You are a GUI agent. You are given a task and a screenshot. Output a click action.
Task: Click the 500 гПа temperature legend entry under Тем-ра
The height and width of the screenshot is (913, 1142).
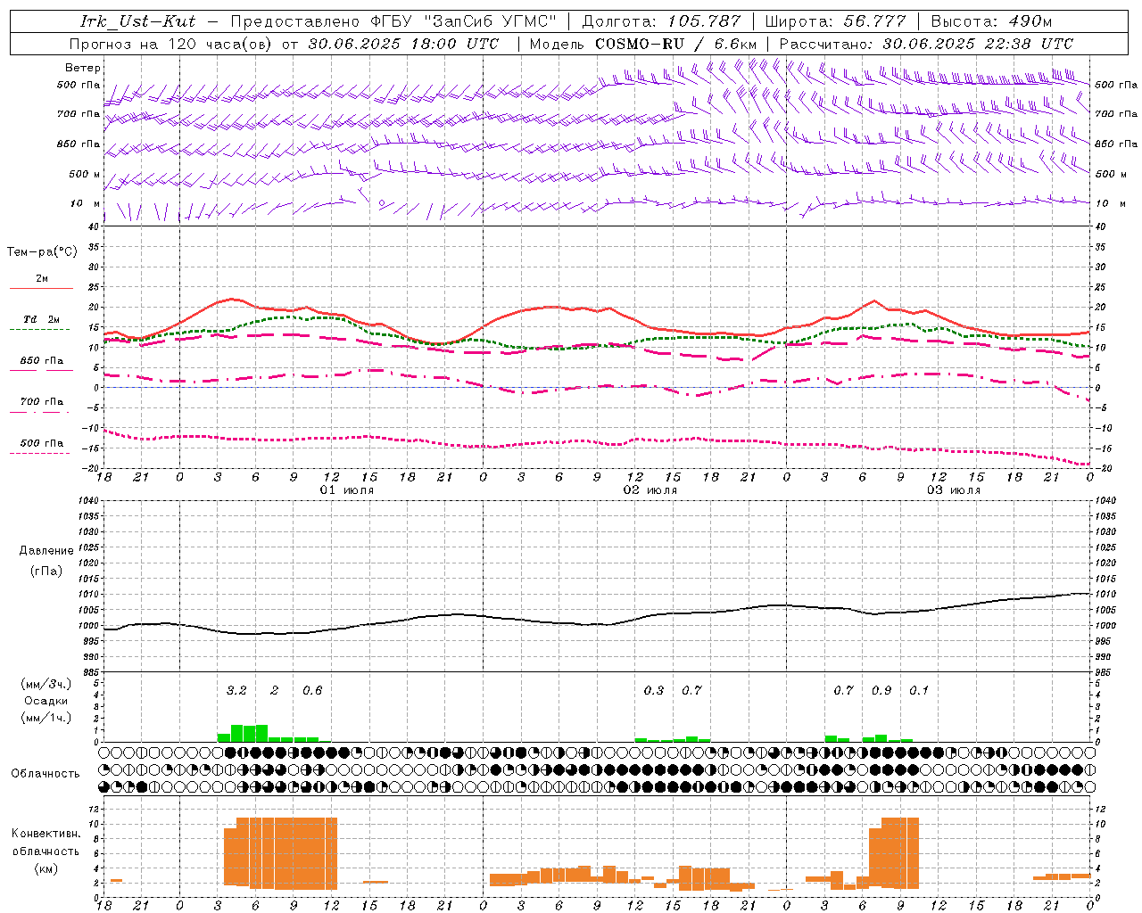click(x=41, y=443)
